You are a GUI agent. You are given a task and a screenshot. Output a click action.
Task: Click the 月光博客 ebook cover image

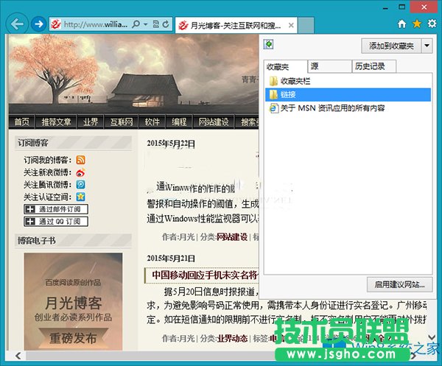pyautogui.click(x=73, y=301)
